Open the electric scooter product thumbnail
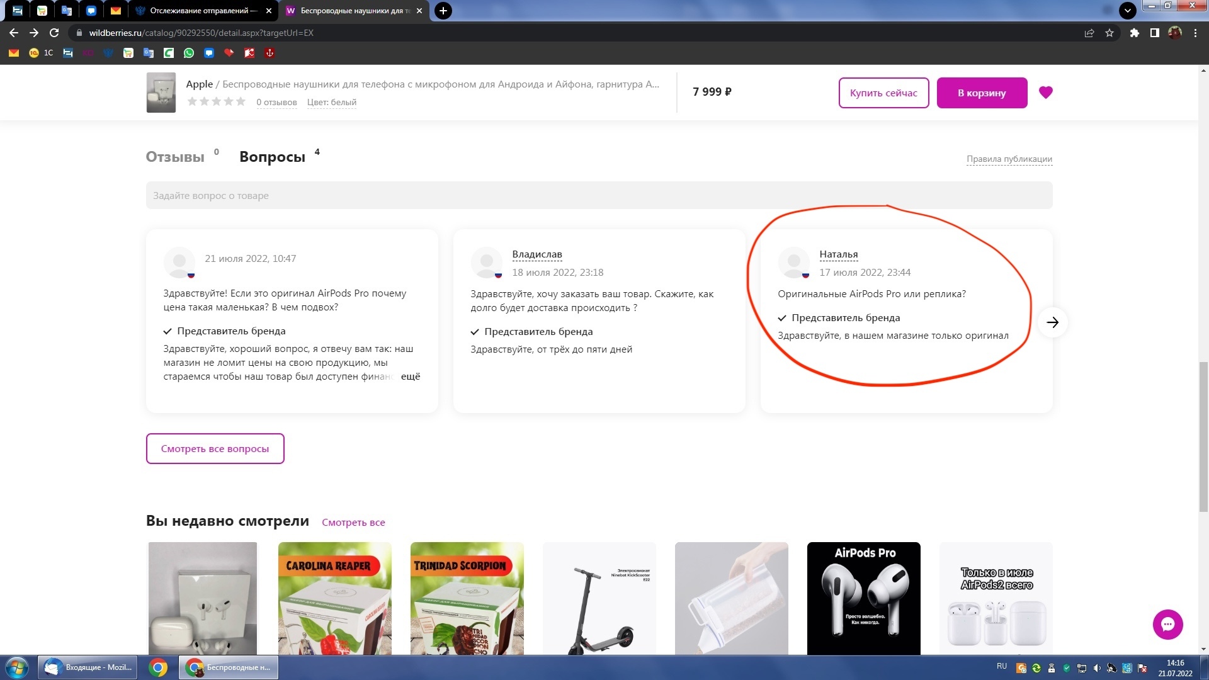1209x680 pixels. point(599,598)
